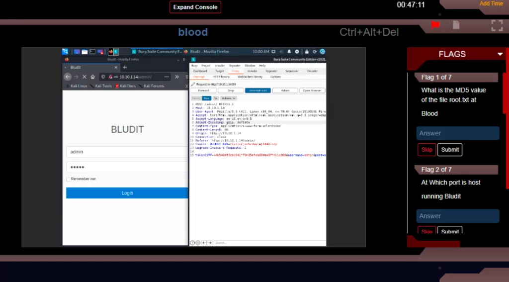
Task: Click the Forward button in Burp
Action: [203, 91]
